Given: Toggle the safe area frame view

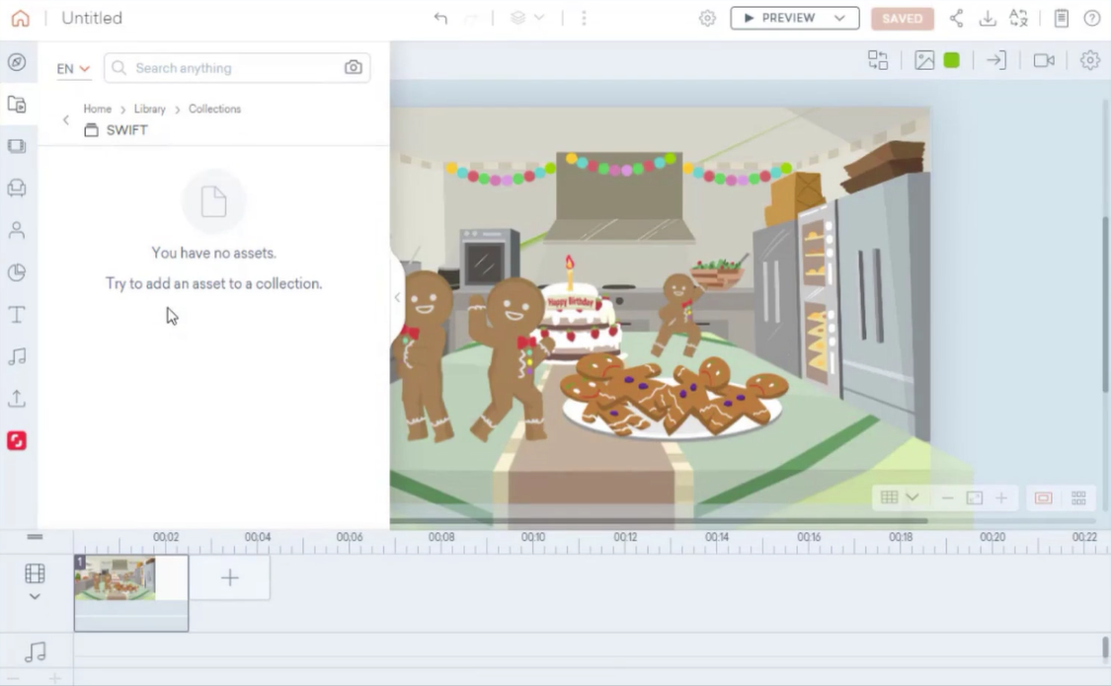Looking at the screenshot, I should point(1043,497).
